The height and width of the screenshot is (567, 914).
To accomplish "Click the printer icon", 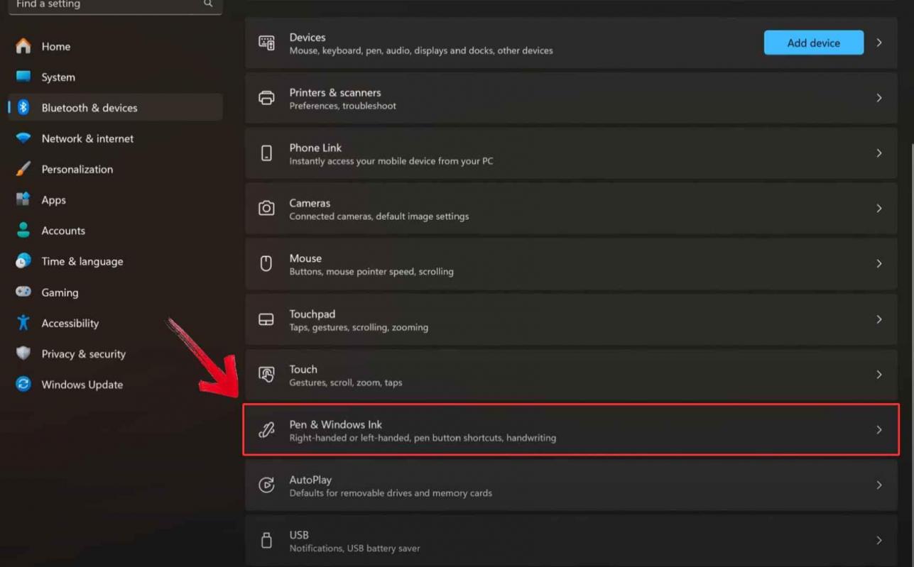I will (266, 98).
